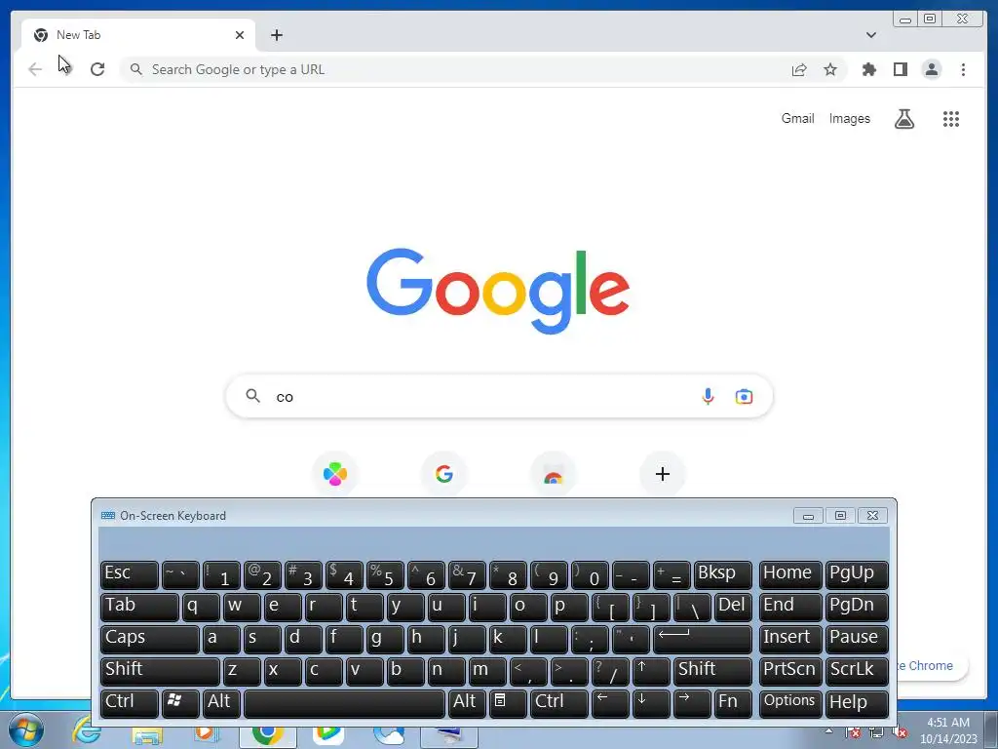Click the left arrow key
Screen dimensions: 998x749
point(610,703)
